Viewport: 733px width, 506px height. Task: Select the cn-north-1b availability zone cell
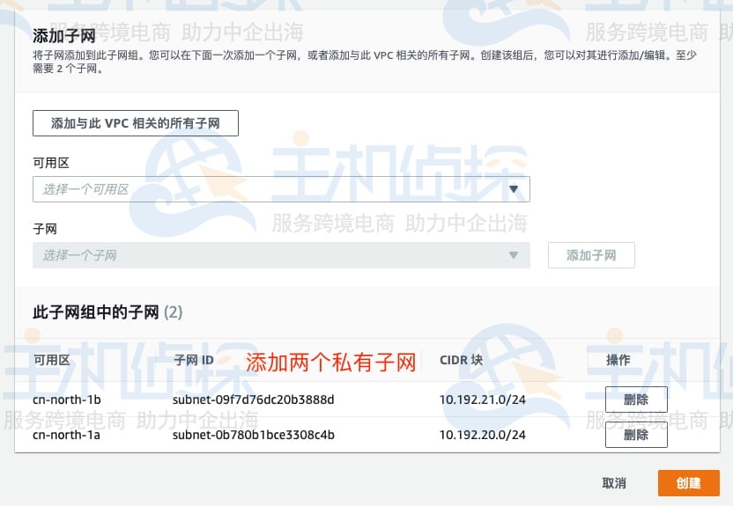(x=67, y=400)
